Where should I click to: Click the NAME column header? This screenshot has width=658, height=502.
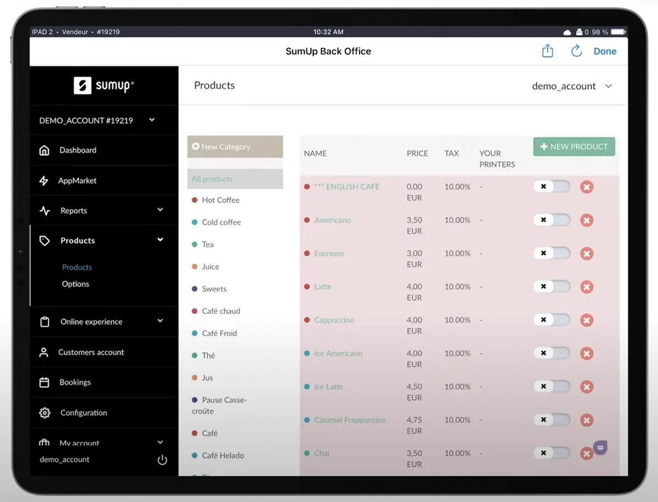tap(315, 154)
